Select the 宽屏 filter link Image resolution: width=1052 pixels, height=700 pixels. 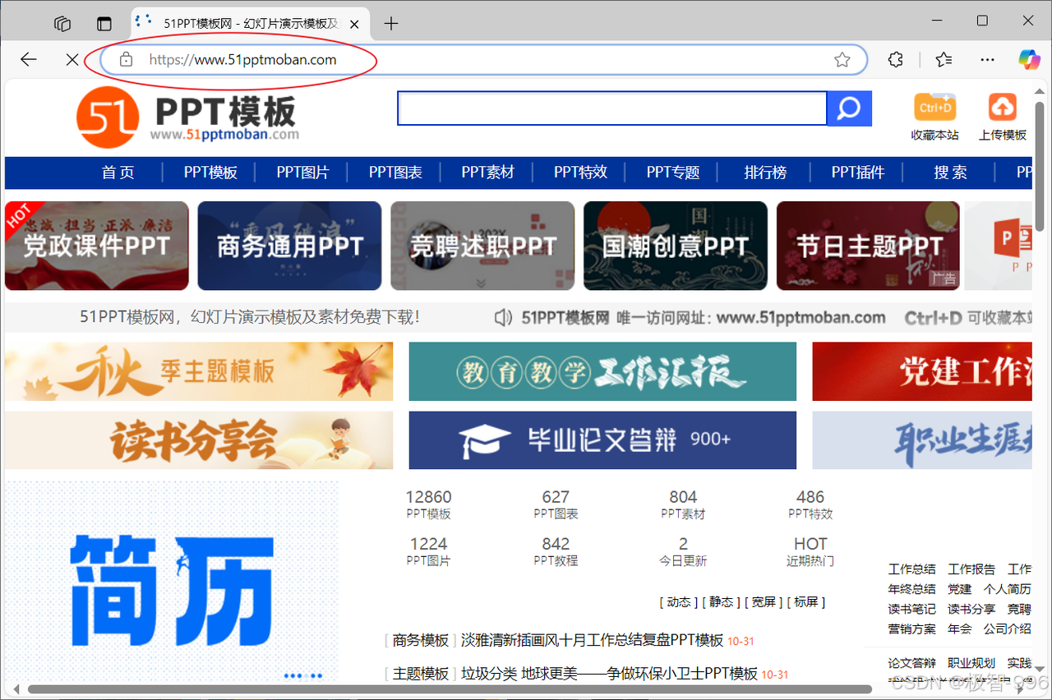(x=764, y=602)
